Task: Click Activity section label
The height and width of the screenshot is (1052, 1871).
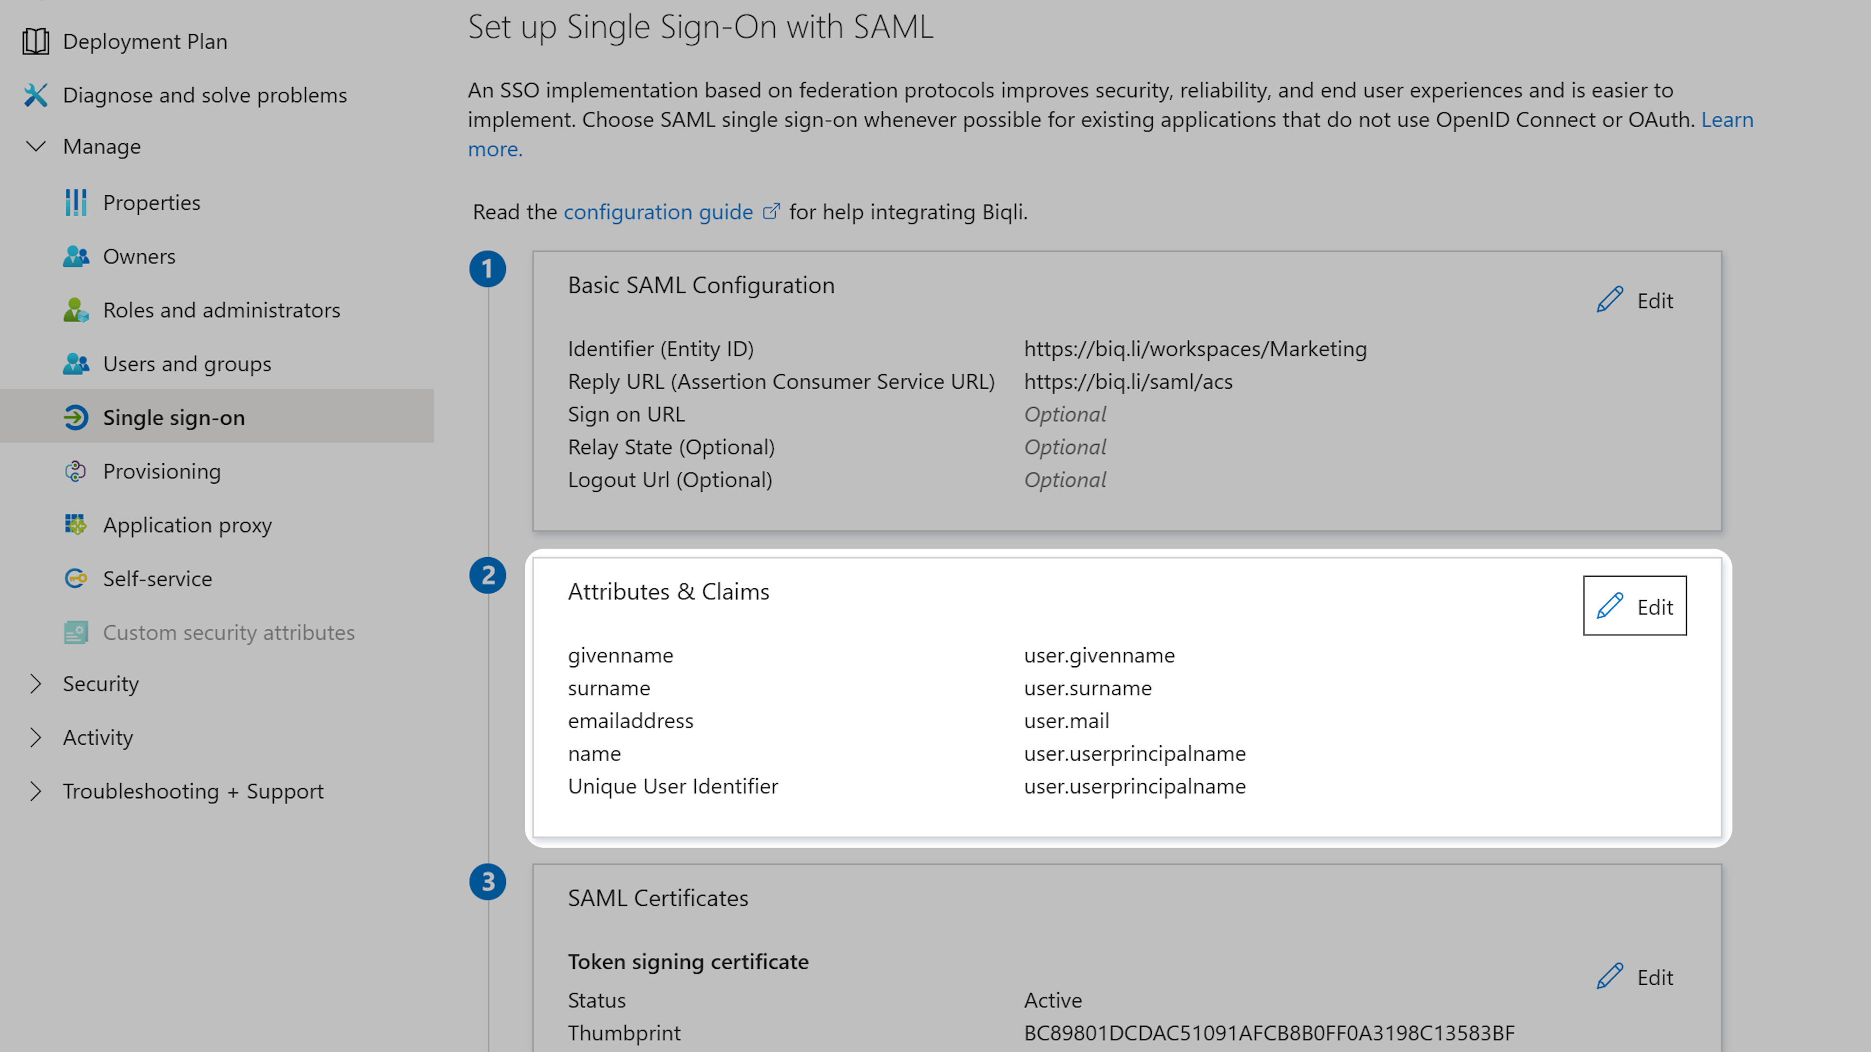Action: tap(98, 738)
